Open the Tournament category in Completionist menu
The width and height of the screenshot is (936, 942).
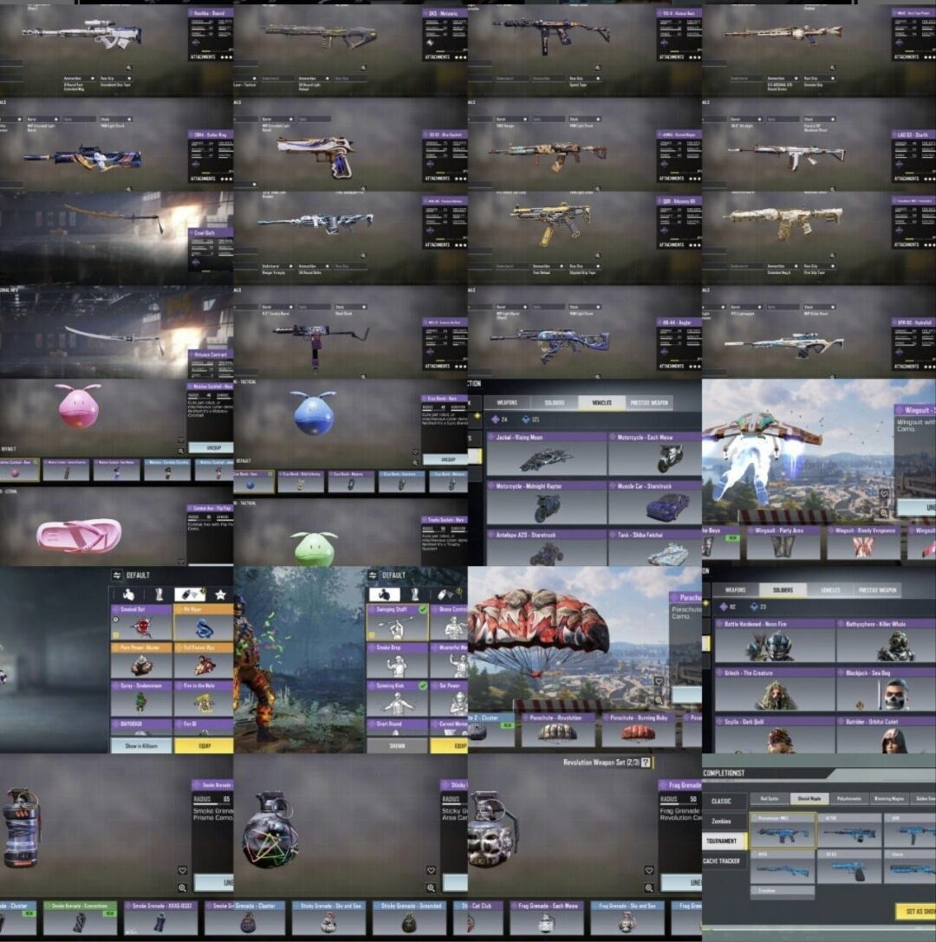pyautogui.click(x=724, y=841)
